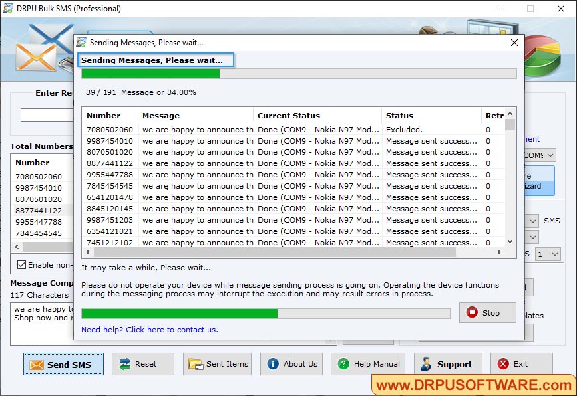Select row with number 8845120145
The image size is (577, 396).
coord(294,209)
